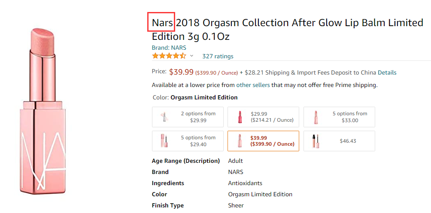The height and width of the screenshot is (213, 431).
Task: Pick the "5 options from $33.00" color
Action: point(339,117)
